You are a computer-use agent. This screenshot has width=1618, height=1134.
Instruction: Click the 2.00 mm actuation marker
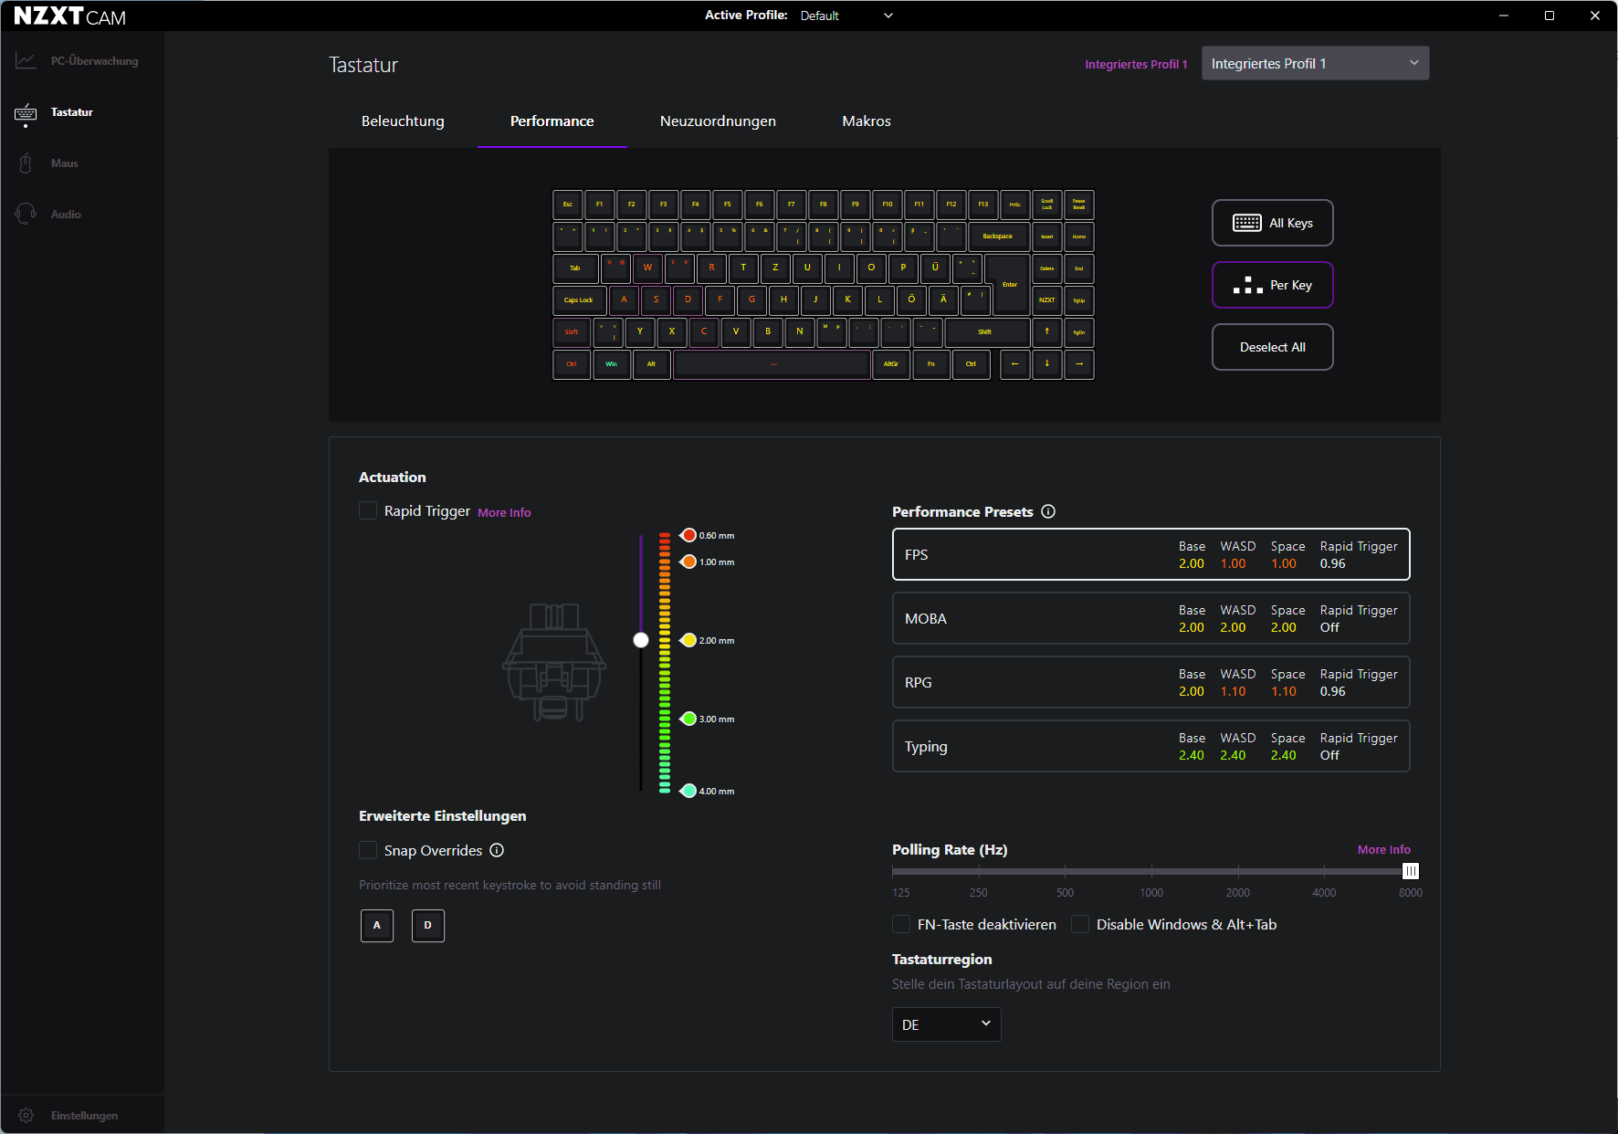tap(689, 640)
